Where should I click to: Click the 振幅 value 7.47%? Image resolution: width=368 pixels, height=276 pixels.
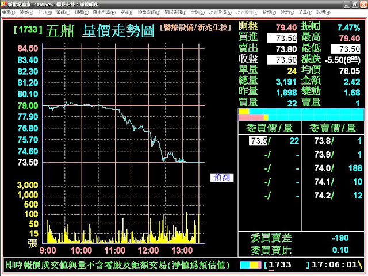[x=349, y=28]
